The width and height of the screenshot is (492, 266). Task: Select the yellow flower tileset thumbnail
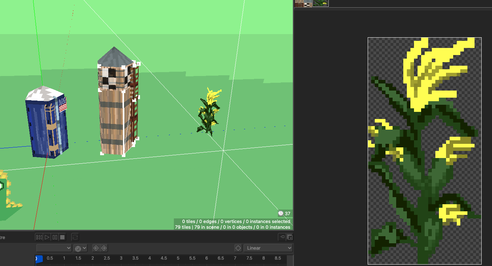[x=321, y=3]
